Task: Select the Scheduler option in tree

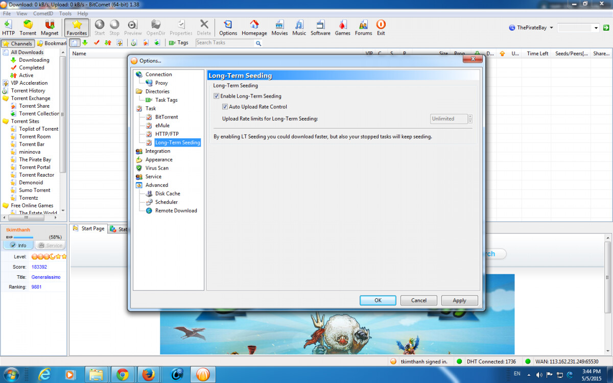Action: pos(167,202)
